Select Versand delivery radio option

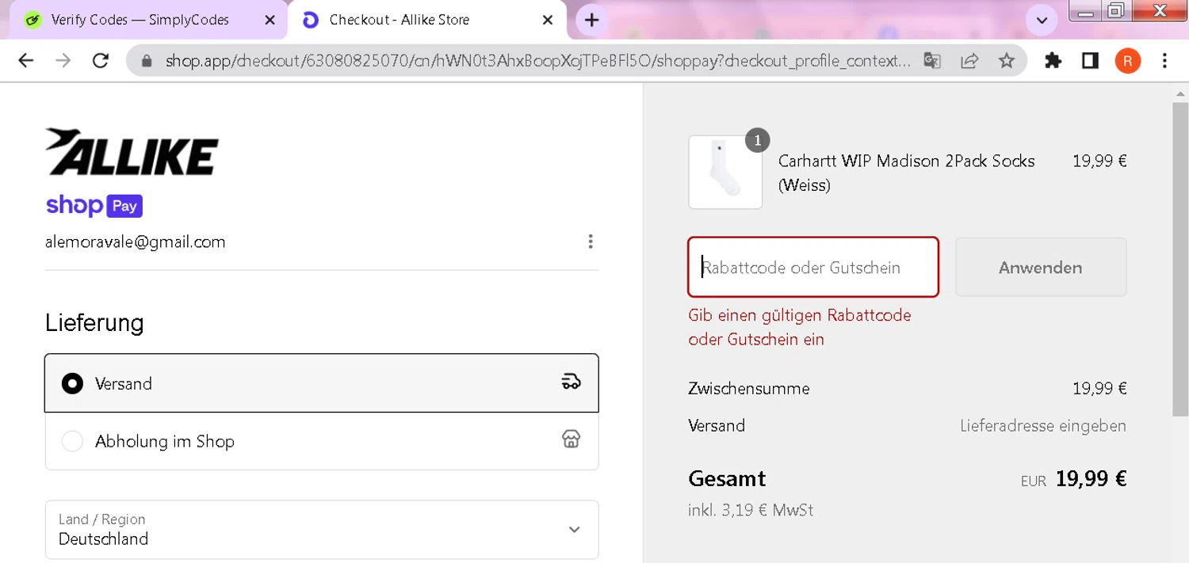72,383
